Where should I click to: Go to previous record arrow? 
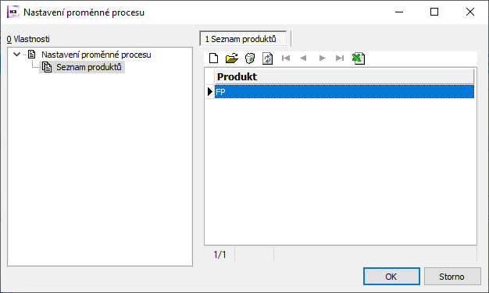(303, 58)
